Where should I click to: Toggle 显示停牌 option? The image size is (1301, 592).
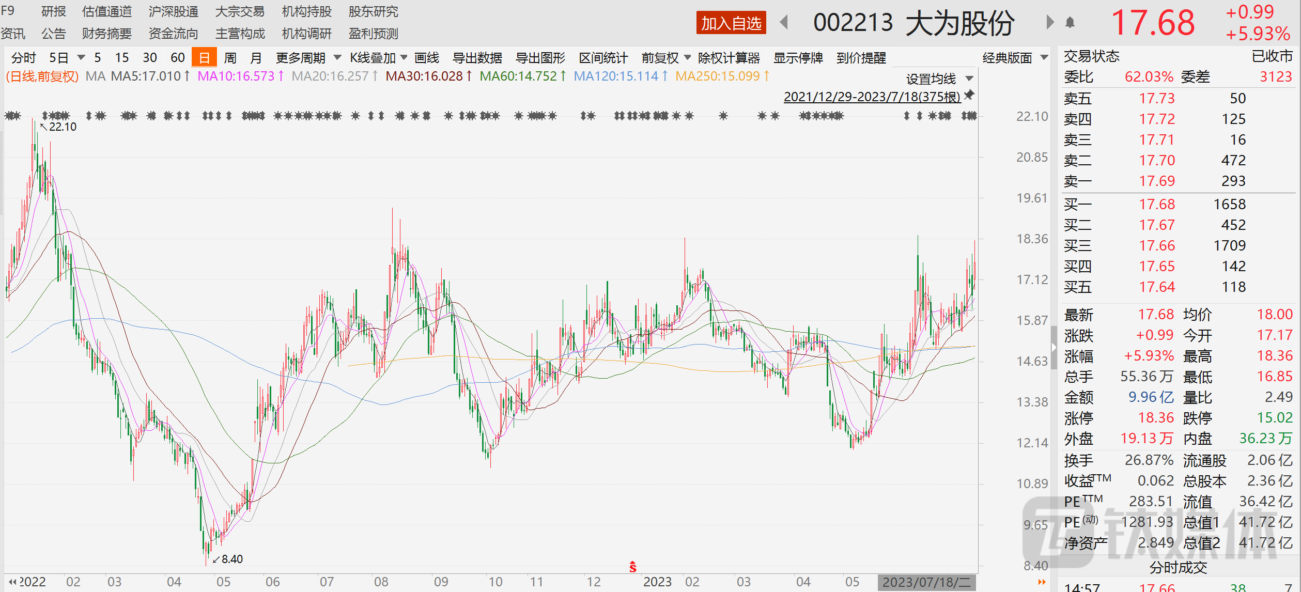click(798, 58)
